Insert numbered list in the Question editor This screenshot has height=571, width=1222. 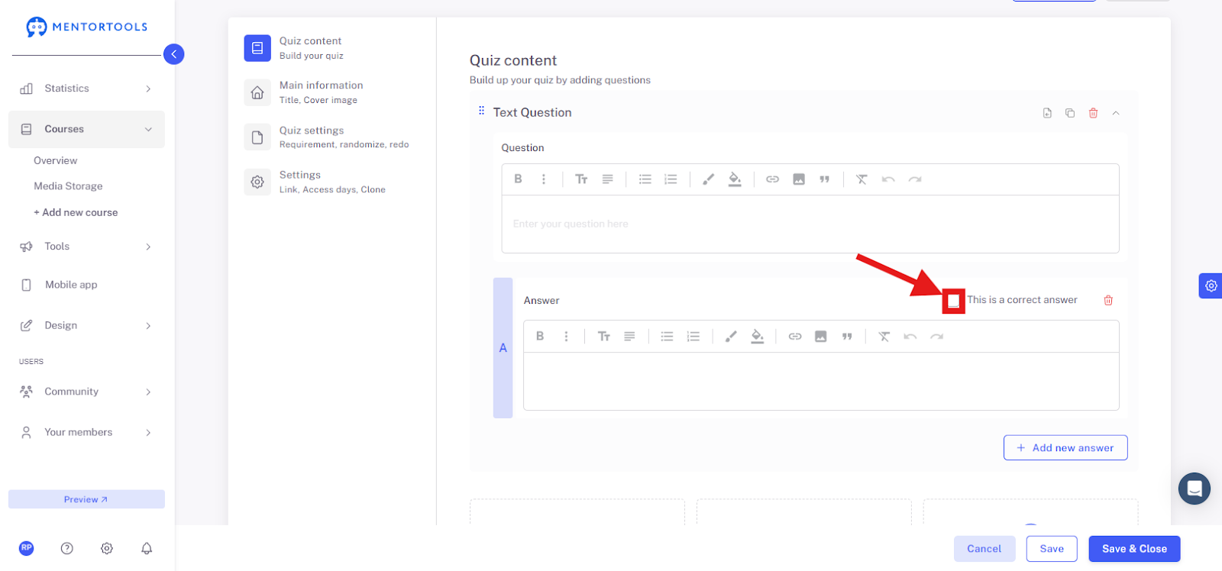(671, 179)
